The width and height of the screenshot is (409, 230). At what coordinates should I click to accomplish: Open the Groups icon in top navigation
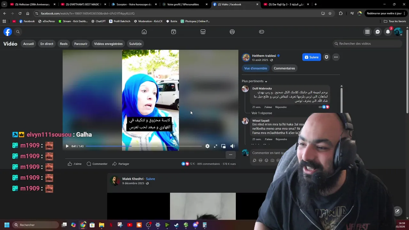tap(232, 32)
